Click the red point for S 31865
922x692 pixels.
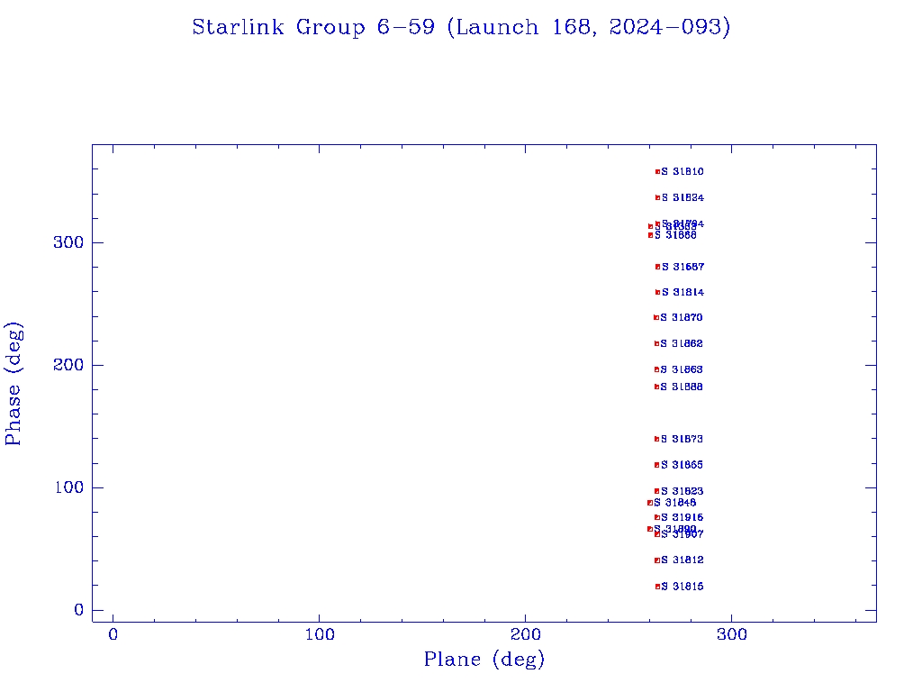coord(657,465)
